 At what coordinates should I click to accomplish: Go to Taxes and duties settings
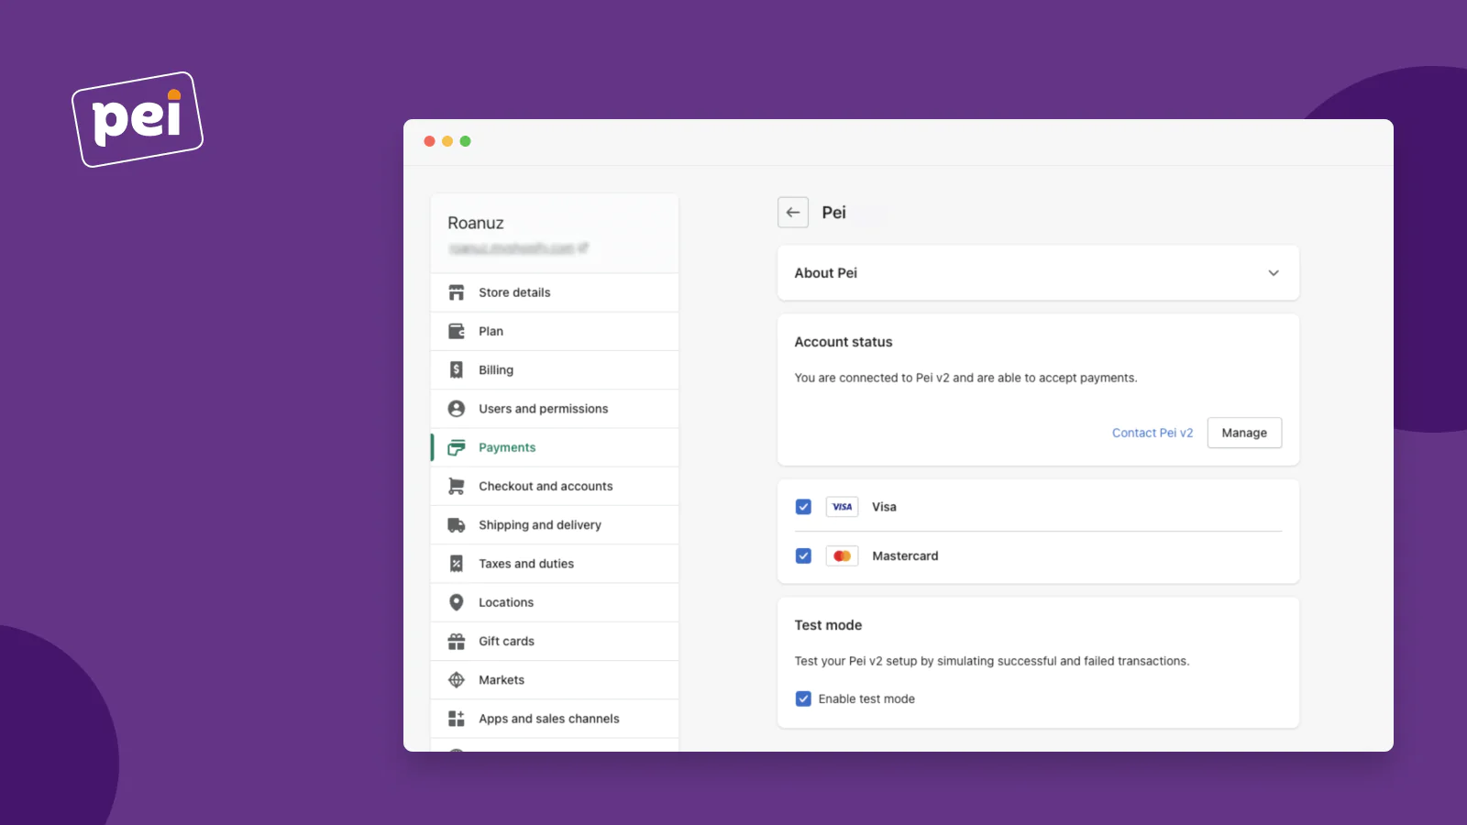525,564
